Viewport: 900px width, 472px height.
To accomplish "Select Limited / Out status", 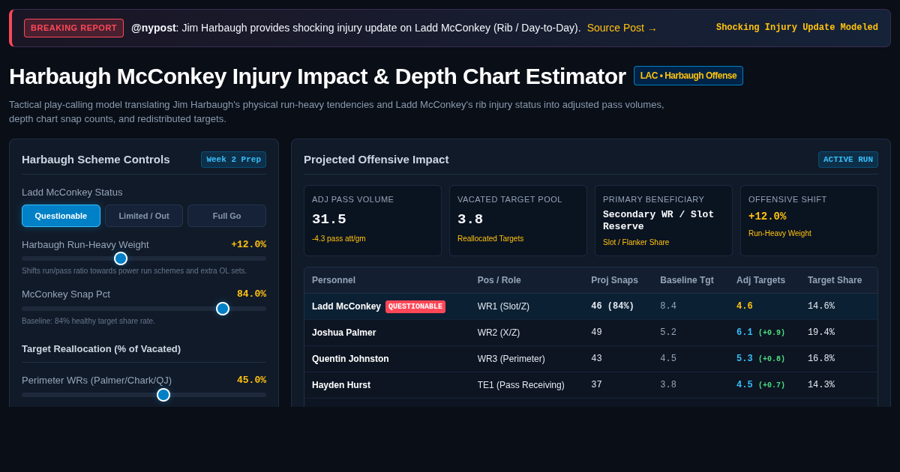I will click(x=144, y=216).
